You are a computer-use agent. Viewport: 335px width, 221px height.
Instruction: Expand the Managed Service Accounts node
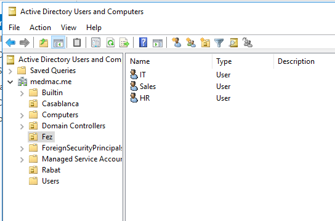(x=22, y=160)
